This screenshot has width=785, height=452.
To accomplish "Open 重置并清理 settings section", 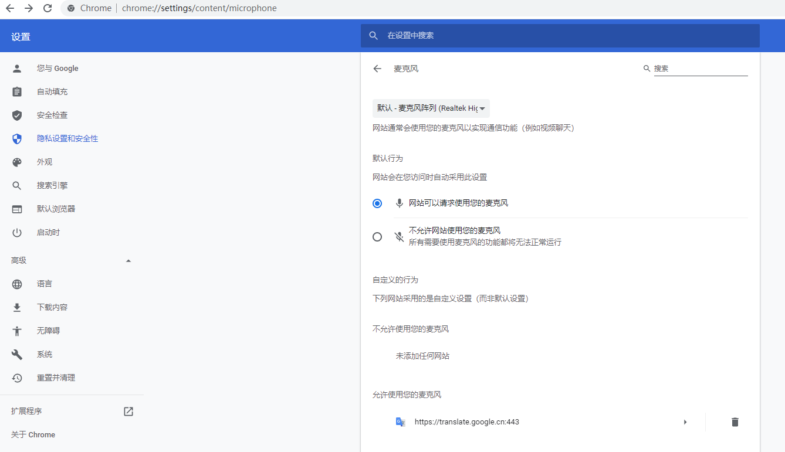I will click(x=56, y=378).
